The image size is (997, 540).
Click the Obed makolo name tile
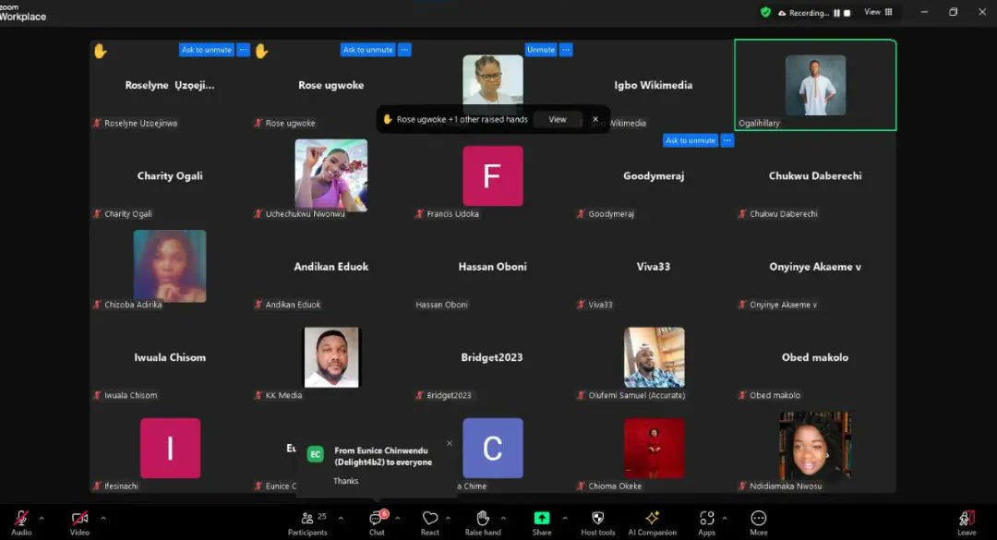tap(815, 357)
